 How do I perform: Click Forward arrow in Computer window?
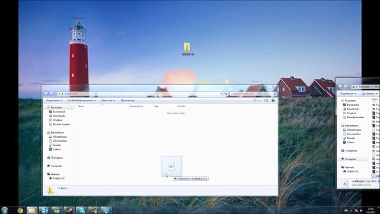pos(346,87)
